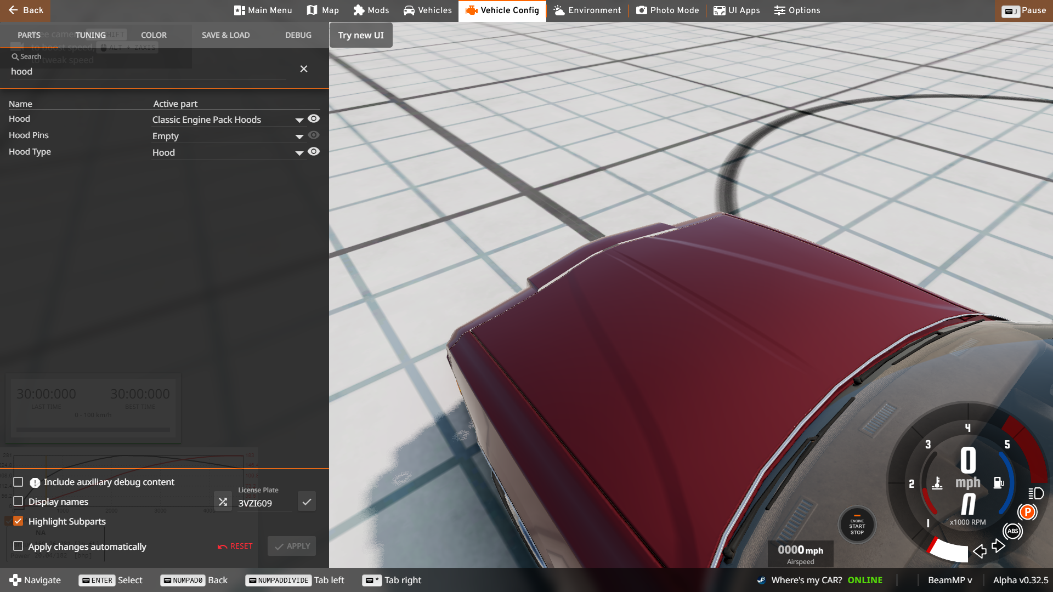Image resolution: width=1053 pixels, height=592 pixels.
Task: Click the parking brake P indicator
Action: [1027, 512]
